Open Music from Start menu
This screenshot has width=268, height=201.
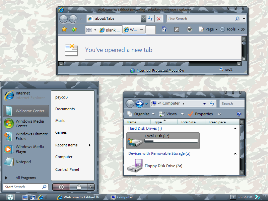pos(60,121)
